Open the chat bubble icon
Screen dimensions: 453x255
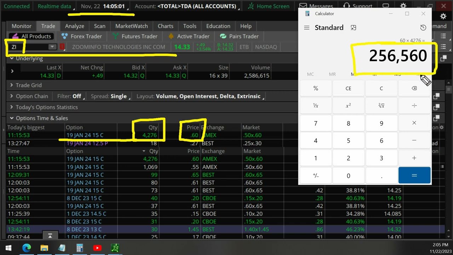(x=386, y=6)
